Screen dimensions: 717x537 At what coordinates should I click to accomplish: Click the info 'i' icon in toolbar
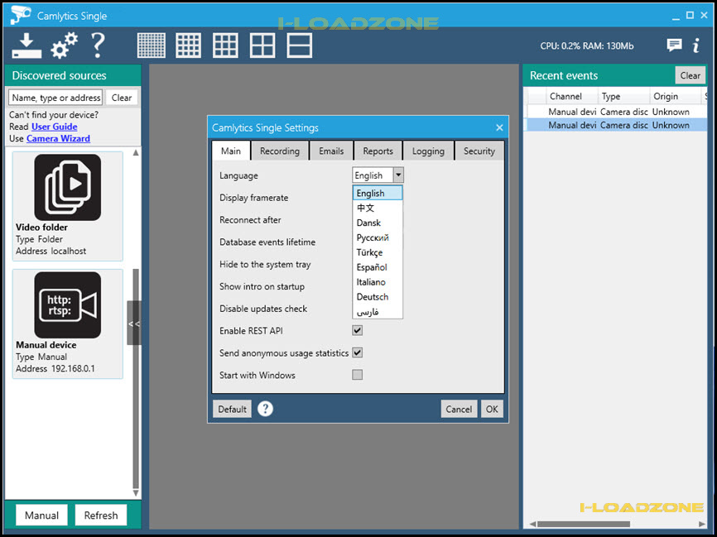tap(696, 46)
